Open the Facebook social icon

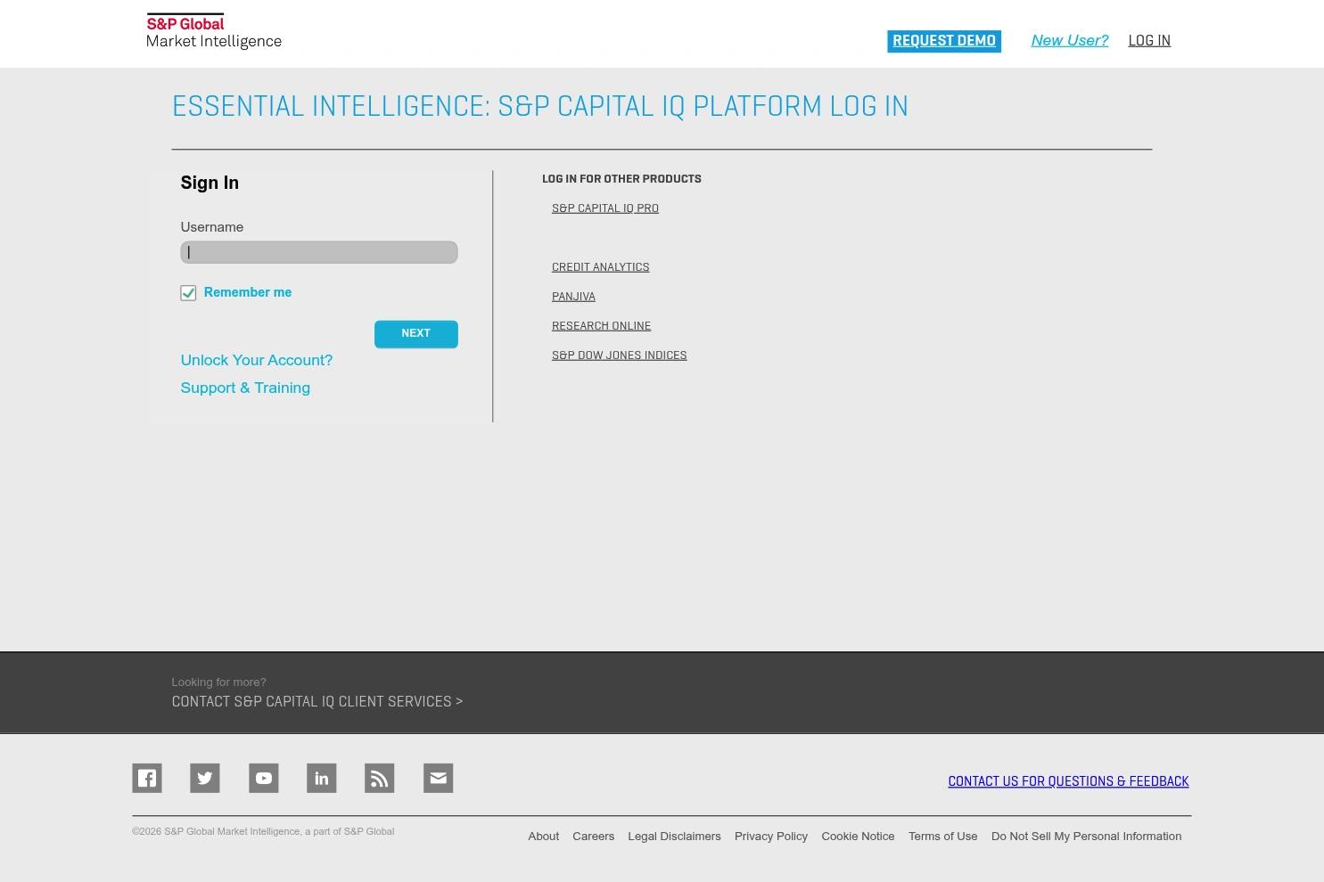147,778
